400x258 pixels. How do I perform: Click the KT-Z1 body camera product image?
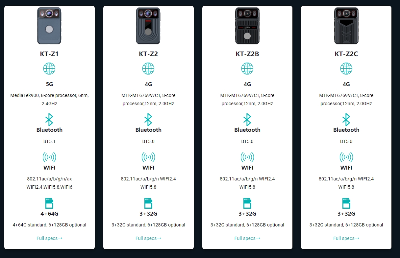click(x=49, y=26)
